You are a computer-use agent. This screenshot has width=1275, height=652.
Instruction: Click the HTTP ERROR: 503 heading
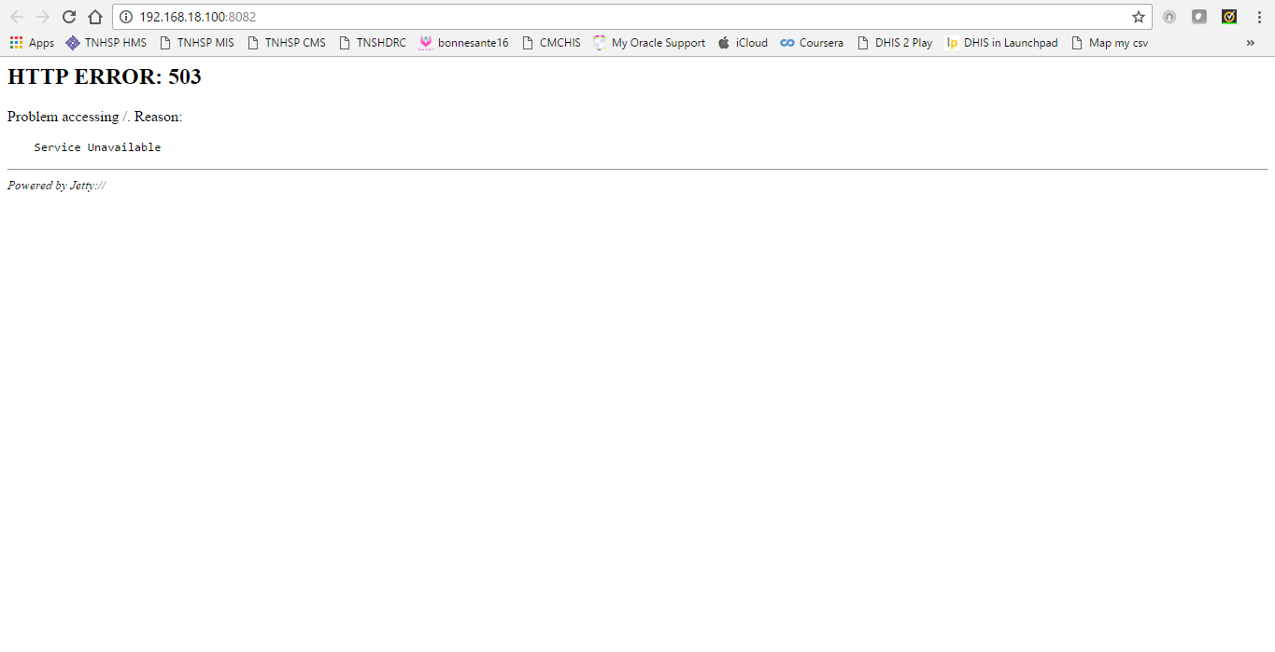pyautogui.click(x=105, y=77)
